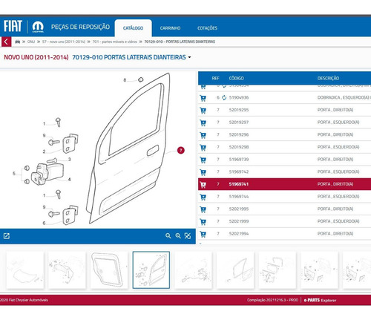Image resolution: width=371 pixels, height=320 pixels.
Task: Click part code 52021999
Action: [x=239, y=221]
